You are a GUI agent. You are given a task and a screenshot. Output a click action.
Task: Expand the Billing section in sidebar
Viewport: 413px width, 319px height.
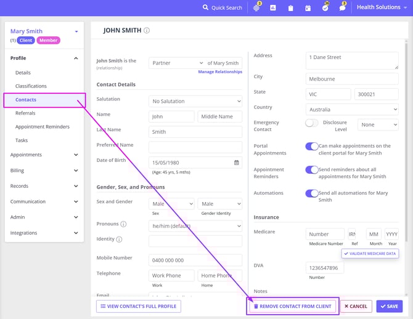tap(43, 171)
